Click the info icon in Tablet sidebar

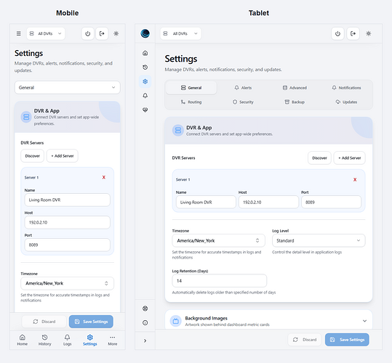[145, 322]
